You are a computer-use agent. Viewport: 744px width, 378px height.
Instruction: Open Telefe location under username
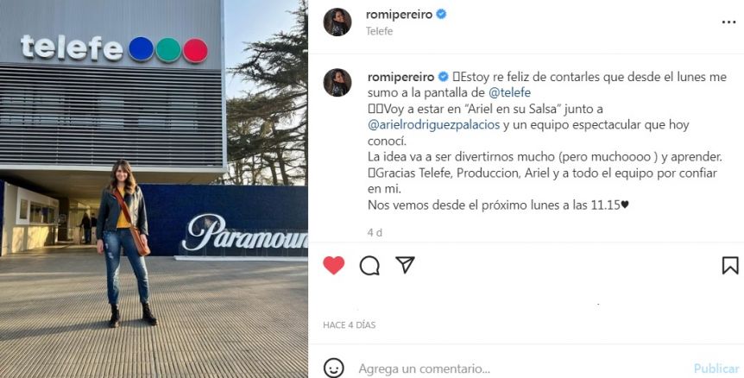coord(379,31)
